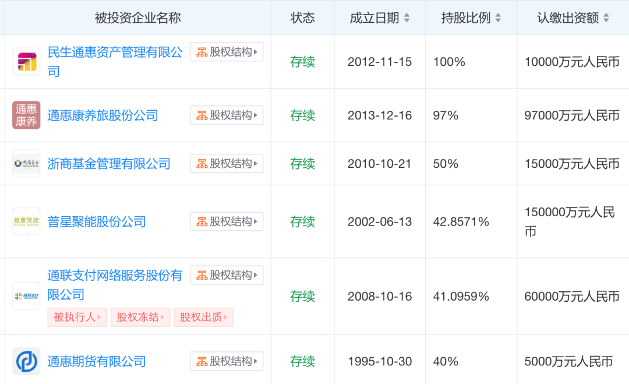The width and height of the screenshot is (629, 384).
Task: Click the 通惠康养 red logo icon
Action: [26, 115]
